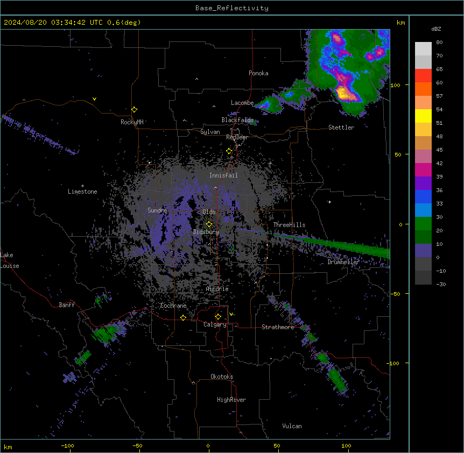Click the Calgary city label
This screenshot has width=464, height=453.
[x=215, y=324]
